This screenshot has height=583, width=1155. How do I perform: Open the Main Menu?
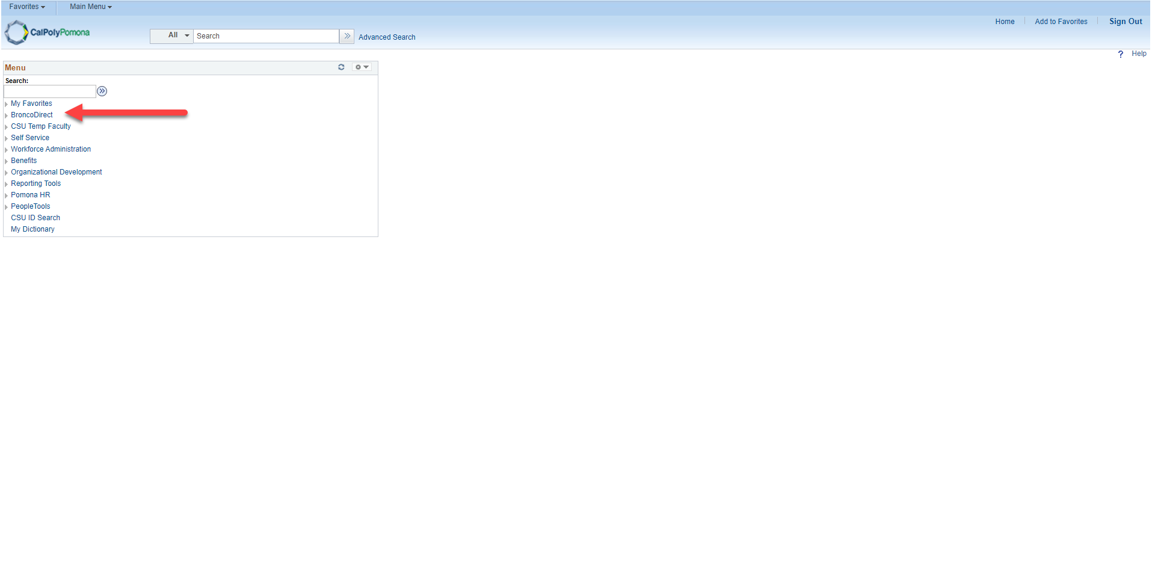coord(89,7)
